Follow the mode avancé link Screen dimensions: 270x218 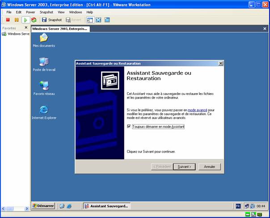pos(198,110)
